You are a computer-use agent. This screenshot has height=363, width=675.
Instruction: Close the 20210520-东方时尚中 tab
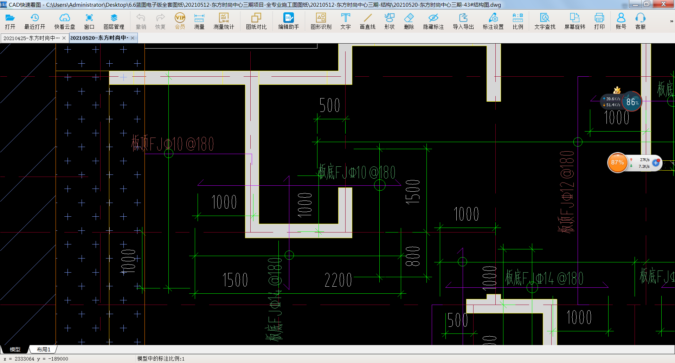(133, 38)
